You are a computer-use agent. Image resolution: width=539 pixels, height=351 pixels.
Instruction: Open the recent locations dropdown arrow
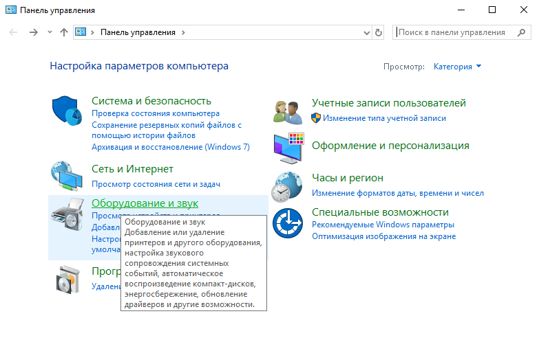click(50, 32)
